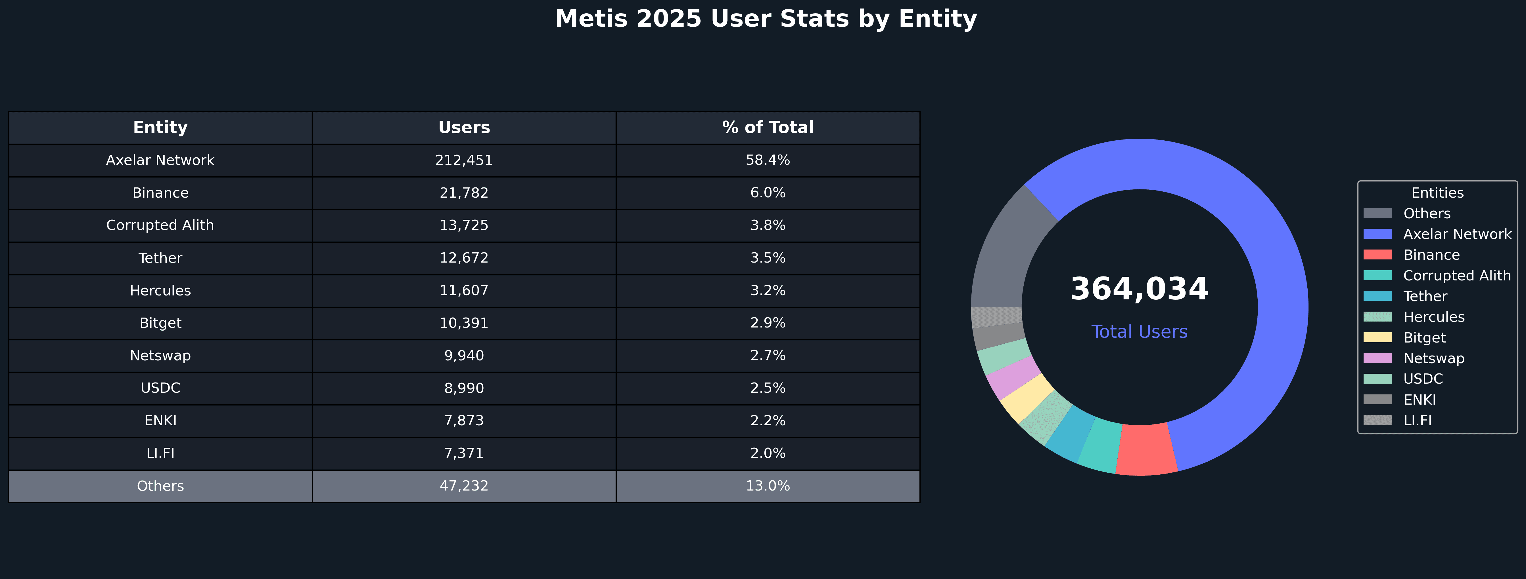This screenshot has width=1526, height=579.
Task: Click the 364,034 total in donut center
Action: [x=1139, y=289]
